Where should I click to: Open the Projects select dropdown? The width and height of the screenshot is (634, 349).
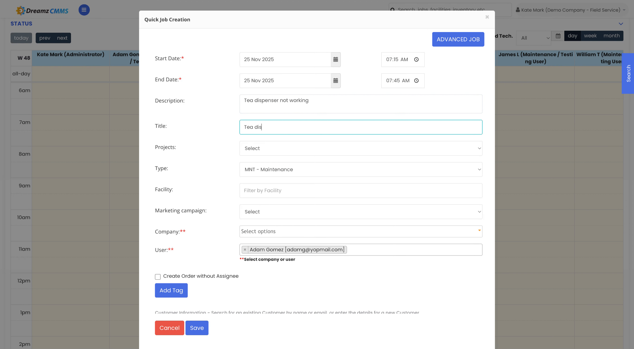coord(361,148)
